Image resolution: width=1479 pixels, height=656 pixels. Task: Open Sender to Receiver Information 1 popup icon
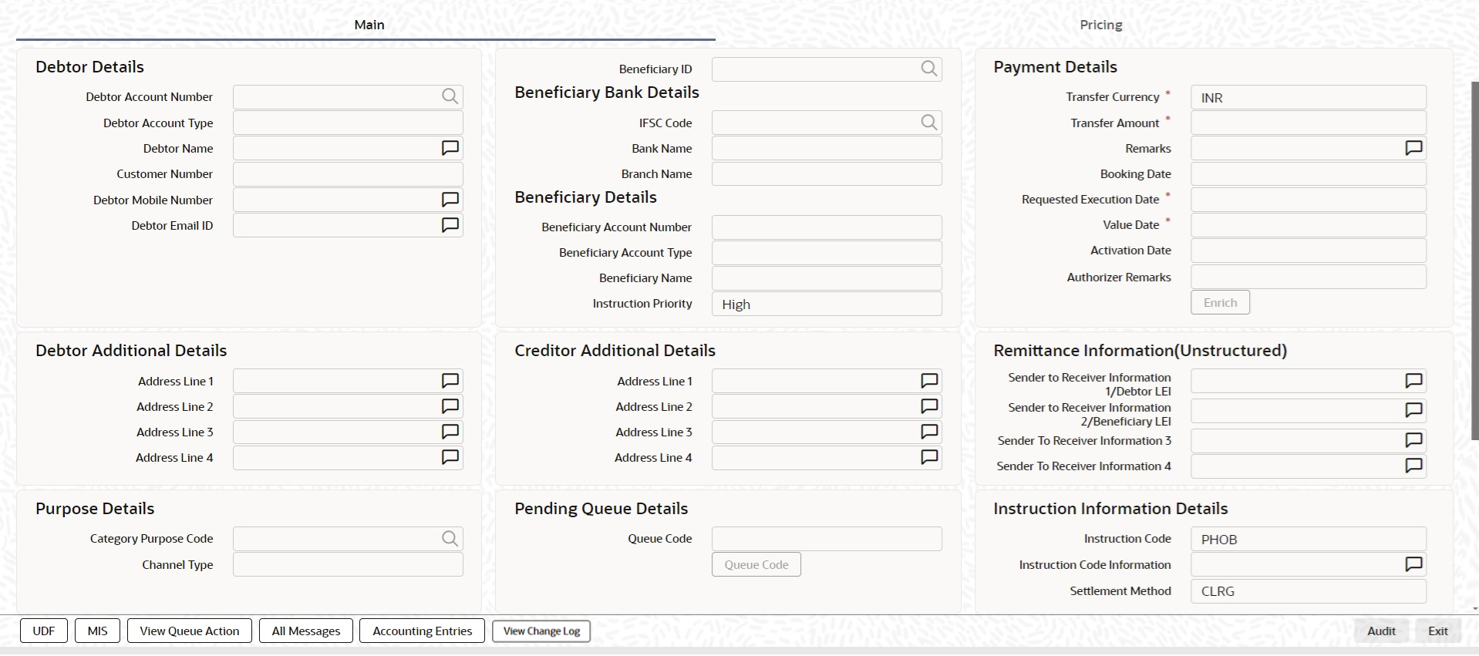(1413, 381)
